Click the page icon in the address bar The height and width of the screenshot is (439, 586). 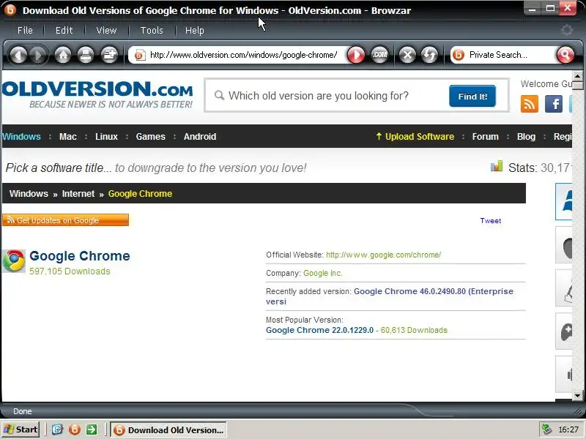(140, 56)
